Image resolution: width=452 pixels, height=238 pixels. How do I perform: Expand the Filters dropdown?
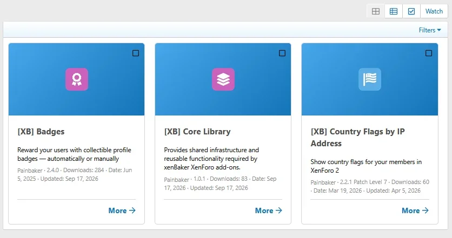(x=430, y=30)
